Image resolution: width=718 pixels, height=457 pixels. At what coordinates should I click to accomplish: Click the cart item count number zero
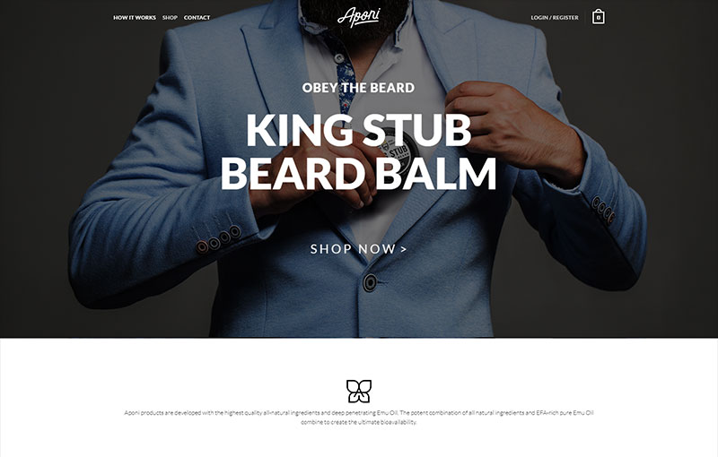[x=598, y=18]
